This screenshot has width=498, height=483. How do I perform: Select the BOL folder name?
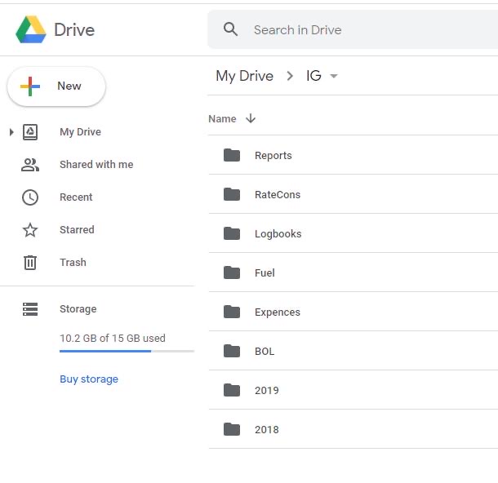coord(265,352)
